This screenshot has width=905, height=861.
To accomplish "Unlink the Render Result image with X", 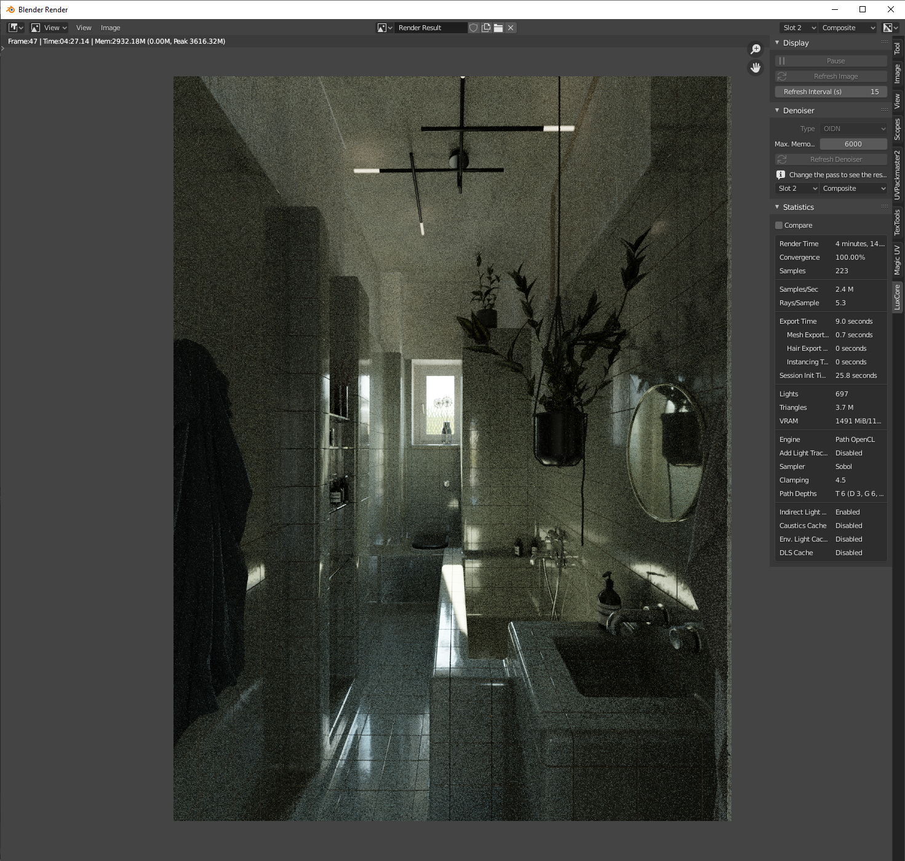I will [x=511, y=28].
